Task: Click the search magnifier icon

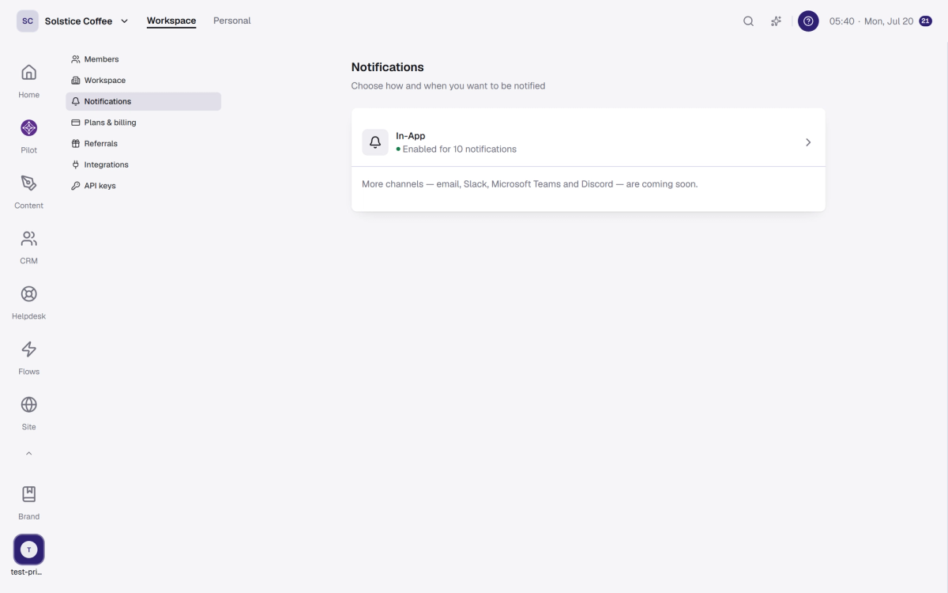Action: click(x=748, y=21)
